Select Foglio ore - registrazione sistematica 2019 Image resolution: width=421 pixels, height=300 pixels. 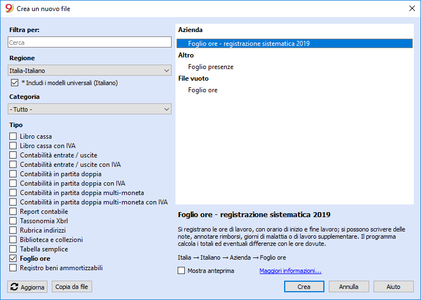point(248,44)
